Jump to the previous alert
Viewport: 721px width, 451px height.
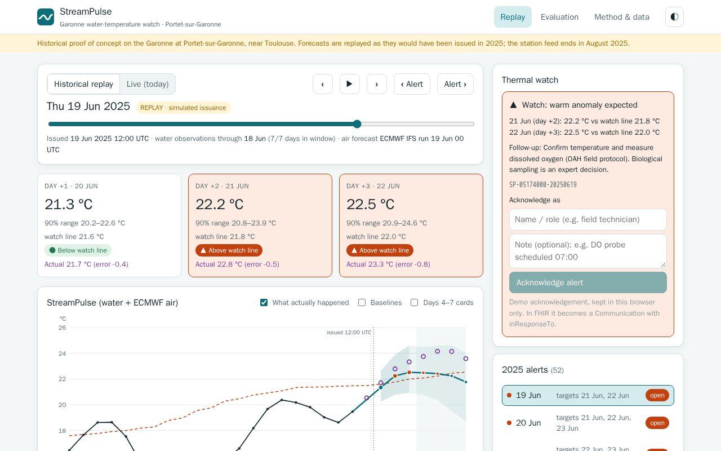412,84
